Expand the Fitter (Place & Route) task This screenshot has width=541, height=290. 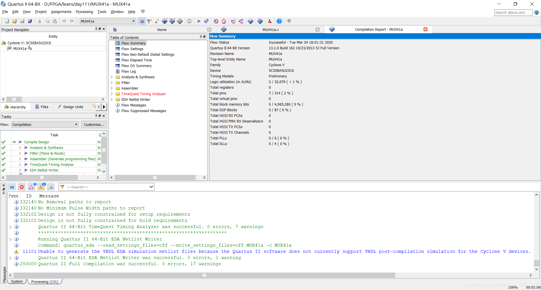(x=20, y=153)
